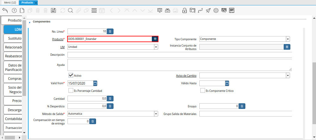Click the undo back arrow icon

pos(5,10)
